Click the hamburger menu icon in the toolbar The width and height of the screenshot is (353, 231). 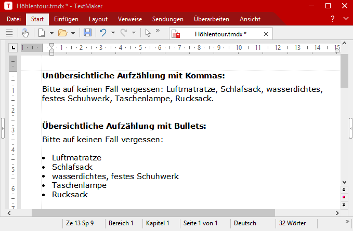coord(9,33)
